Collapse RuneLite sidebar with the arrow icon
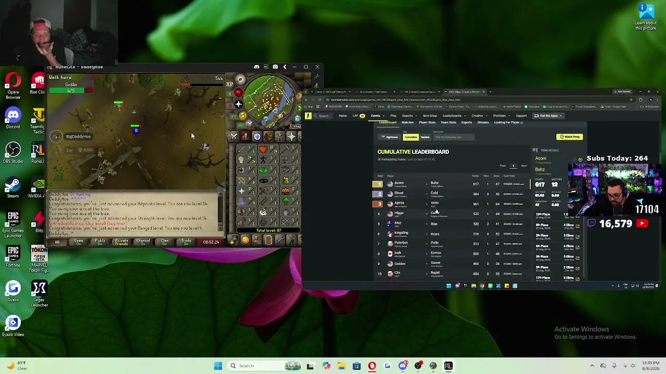 285,67
